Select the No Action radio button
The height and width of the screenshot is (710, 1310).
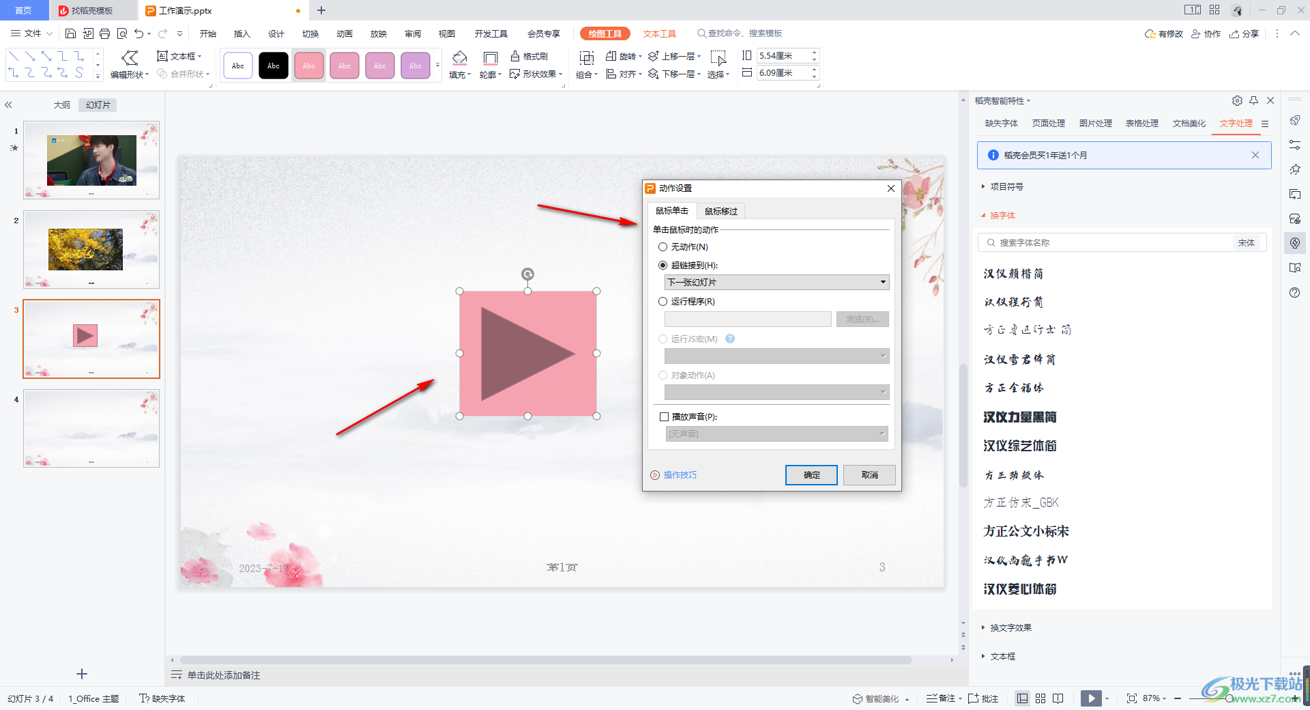pyautogui.click(x=663, y=247)
